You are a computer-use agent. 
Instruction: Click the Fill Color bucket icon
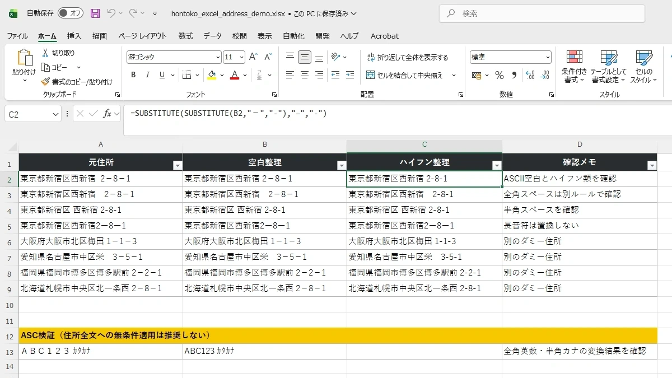[211, 75]
